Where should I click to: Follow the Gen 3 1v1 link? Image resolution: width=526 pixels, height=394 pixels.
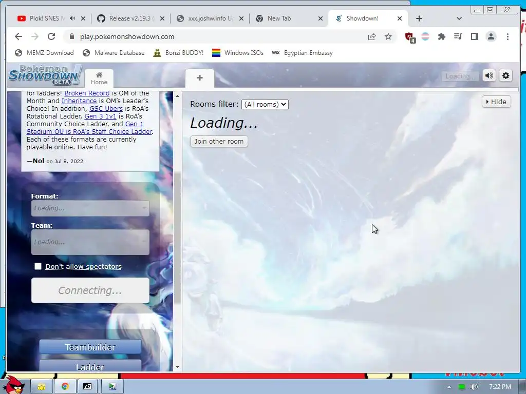pos(100,116)
